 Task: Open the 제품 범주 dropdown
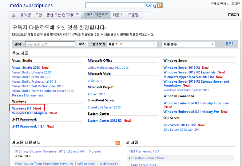189,44
